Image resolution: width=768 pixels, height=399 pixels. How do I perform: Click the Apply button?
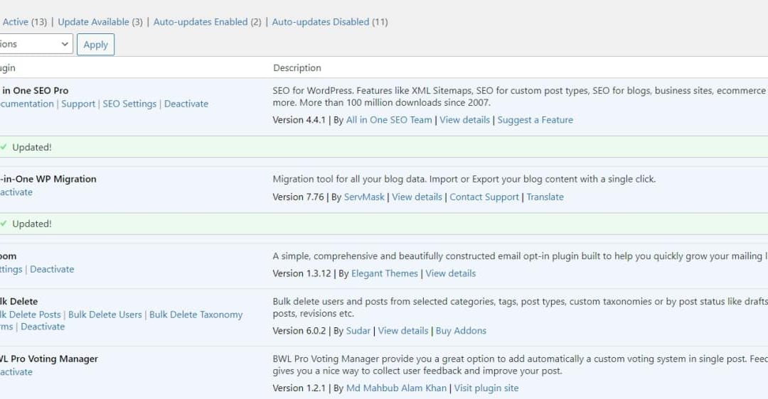[x=95, y=45]
